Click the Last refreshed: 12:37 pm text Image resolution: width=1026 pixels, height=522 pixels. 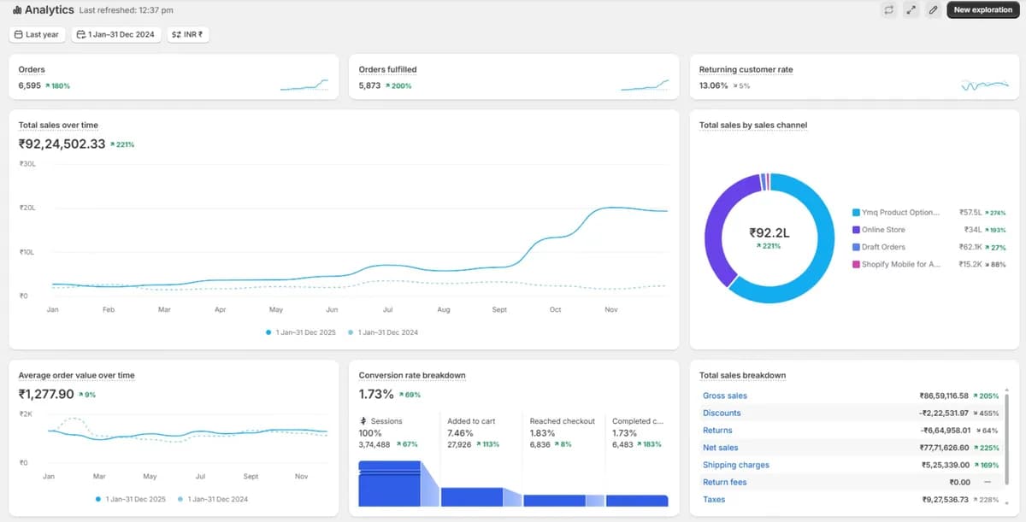point(126,10)
